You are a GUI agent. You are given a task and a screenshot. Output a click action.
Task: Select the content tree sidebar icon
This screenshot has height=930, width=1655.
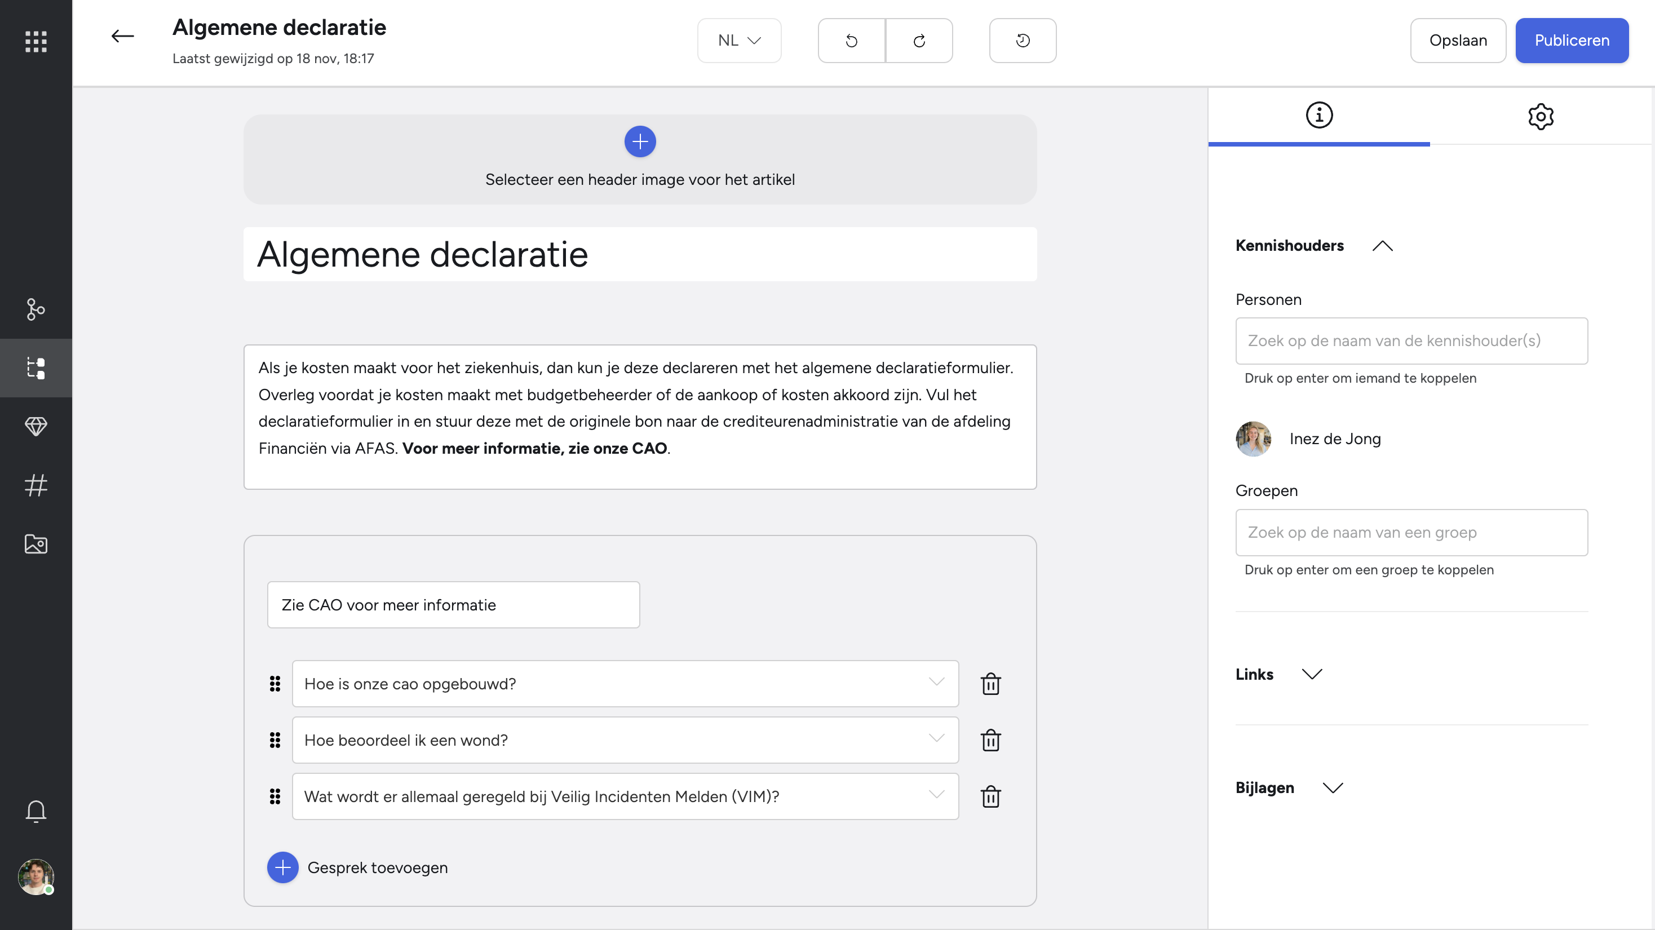click(x=36, y=368)
